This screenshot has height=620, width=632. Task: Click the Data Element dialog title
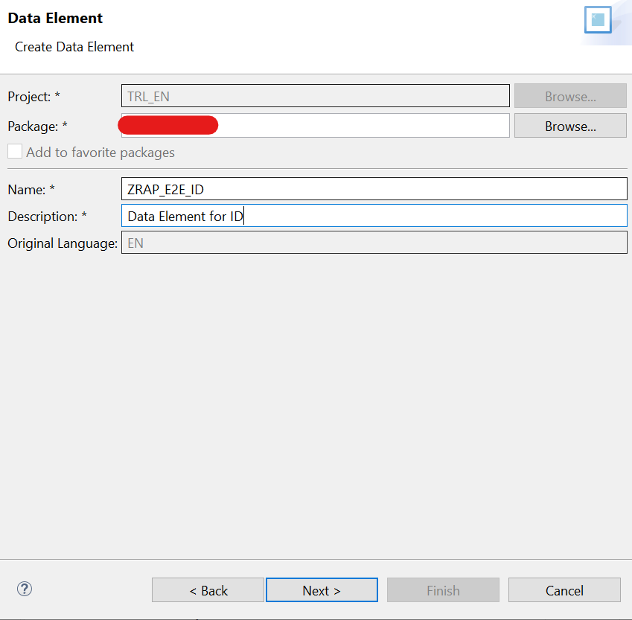tap(56, 18)
